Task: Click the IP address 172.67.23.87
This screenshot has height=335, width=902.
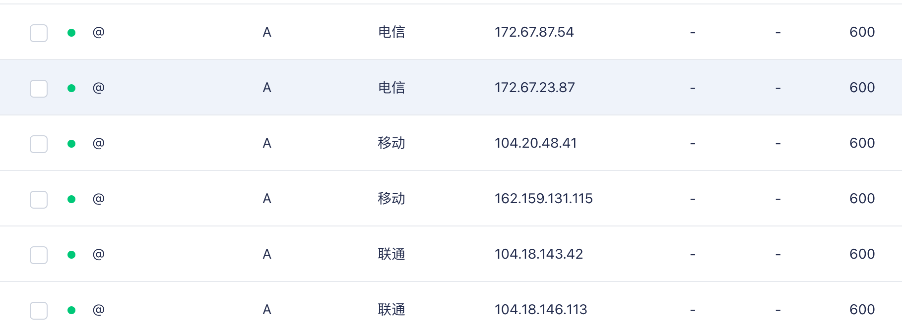Action: [534, 87]
